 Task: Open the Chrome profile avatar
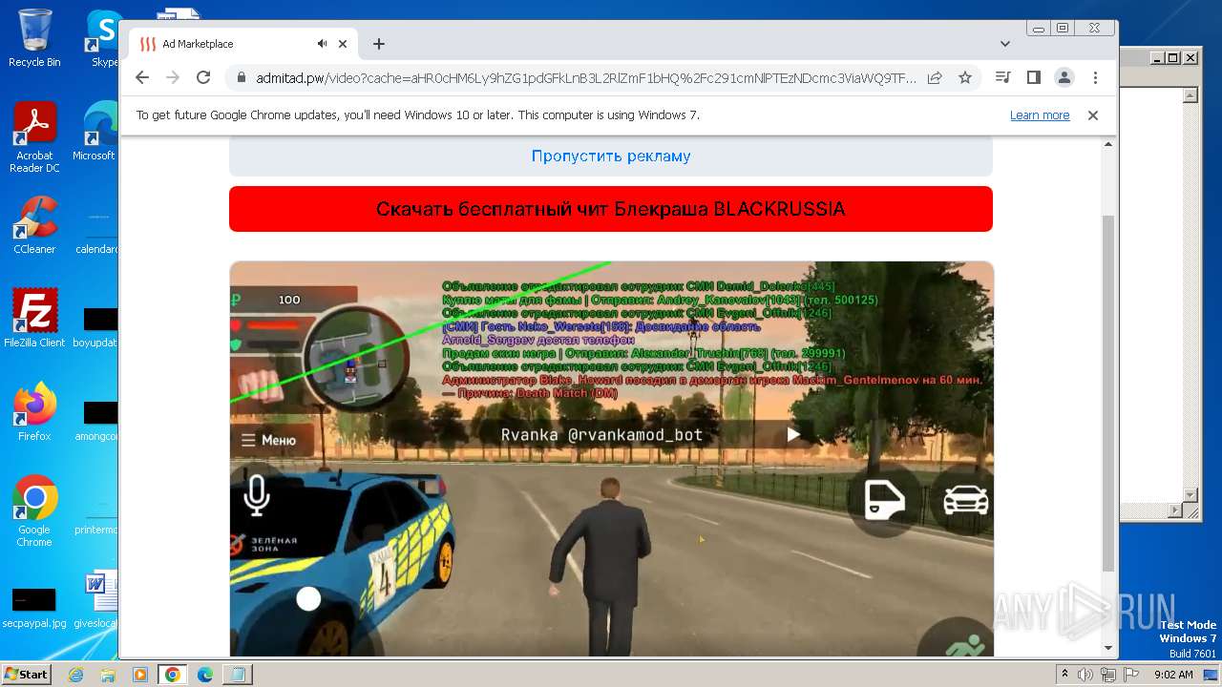point(1064,78)
